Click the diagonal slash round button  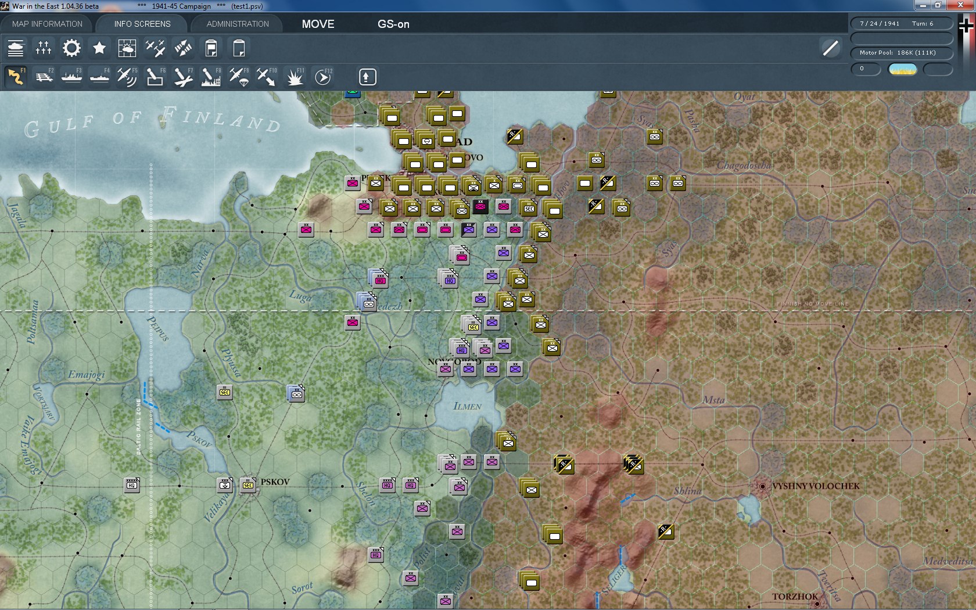point(830,48)
